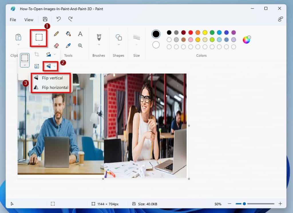The height and width of the screenshot is (213, 293).
Task: Choose Flip horizontal
Action: click(x=51, y=87)
